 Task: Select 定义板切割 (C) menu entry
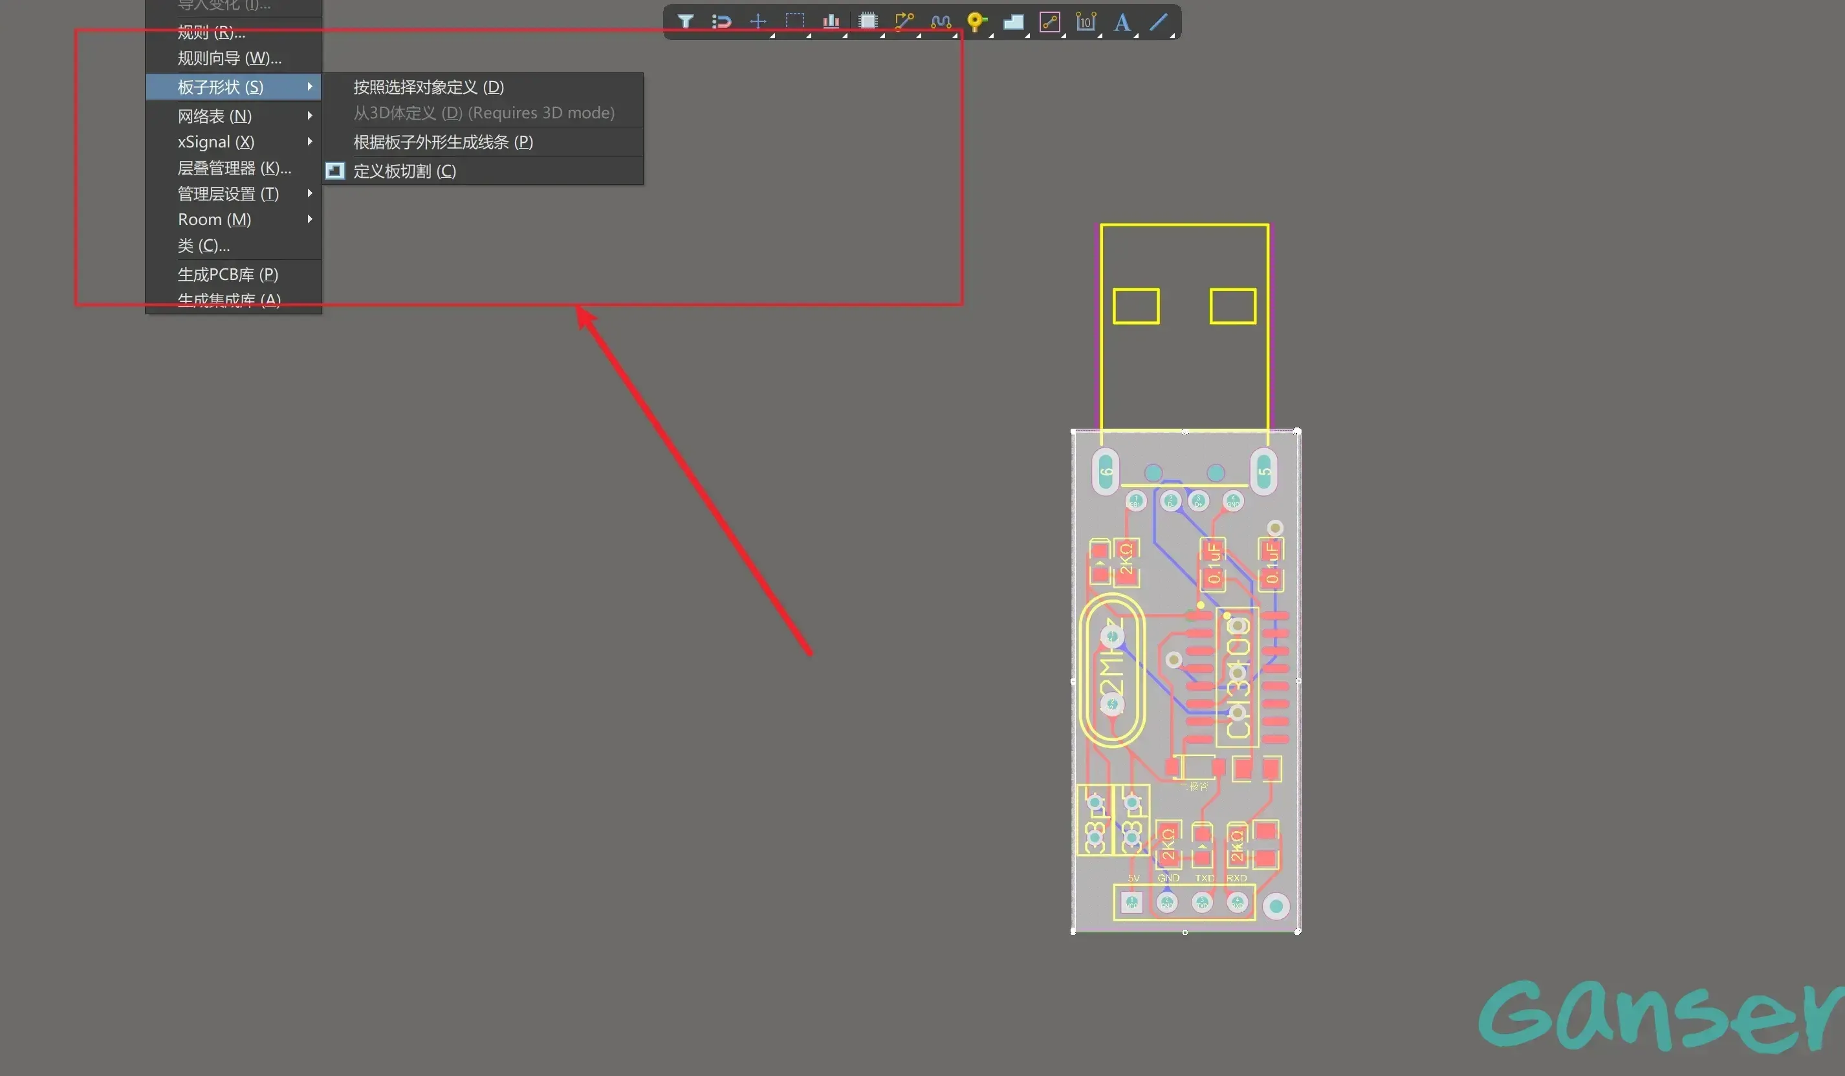coord(404,171)
